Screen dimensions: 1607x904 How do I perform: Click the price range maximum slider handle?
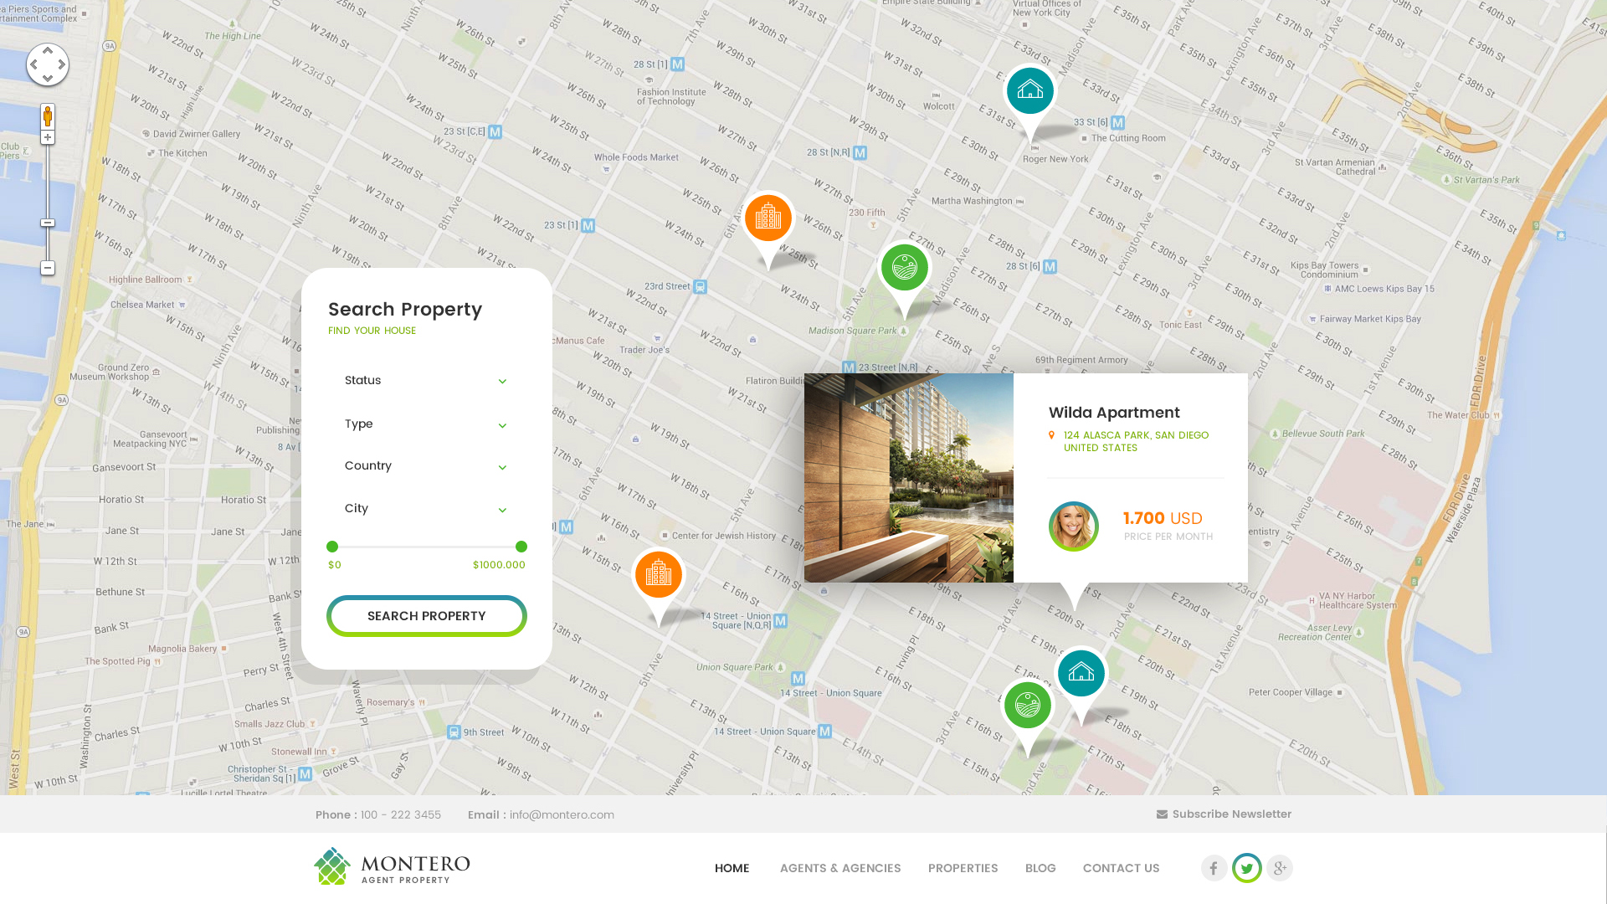pyautogui.click(x=521, y=547)
